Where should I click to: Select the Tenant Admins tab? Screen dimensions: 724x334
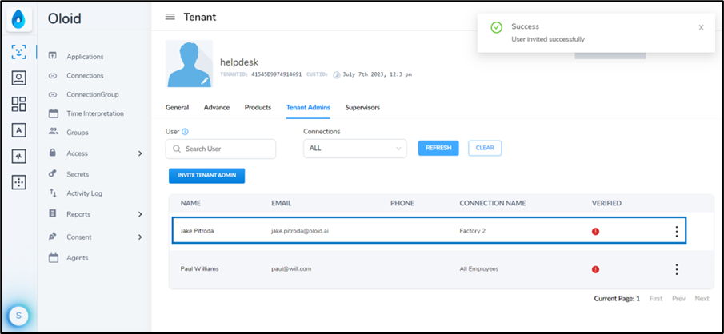point(308,108)
